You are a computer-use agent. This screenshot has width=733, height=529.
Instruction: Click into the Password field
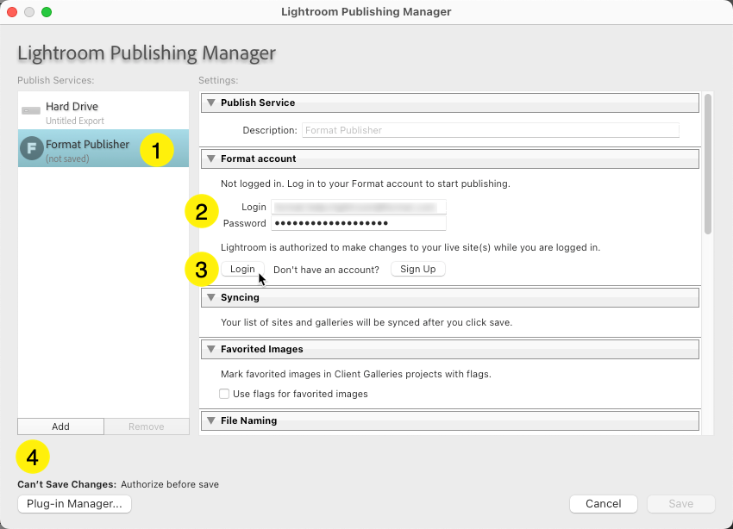tap(359, 223)
